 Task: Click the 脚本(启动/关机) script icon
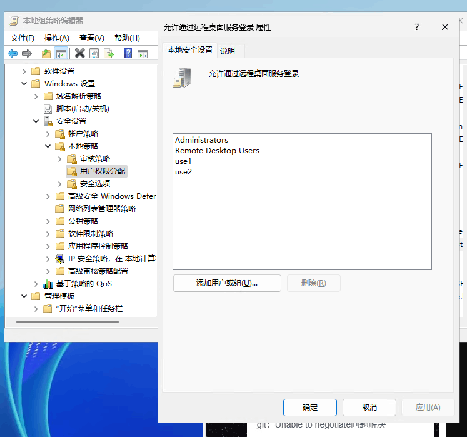[x=48, y=109]
